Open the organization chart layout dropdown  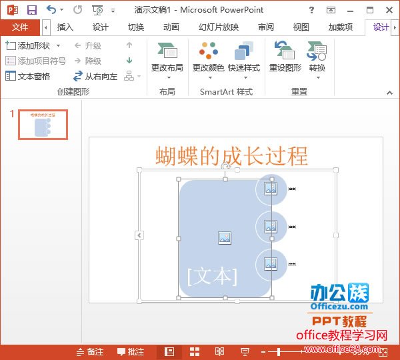pyautogui.click(x=132, y=76)
